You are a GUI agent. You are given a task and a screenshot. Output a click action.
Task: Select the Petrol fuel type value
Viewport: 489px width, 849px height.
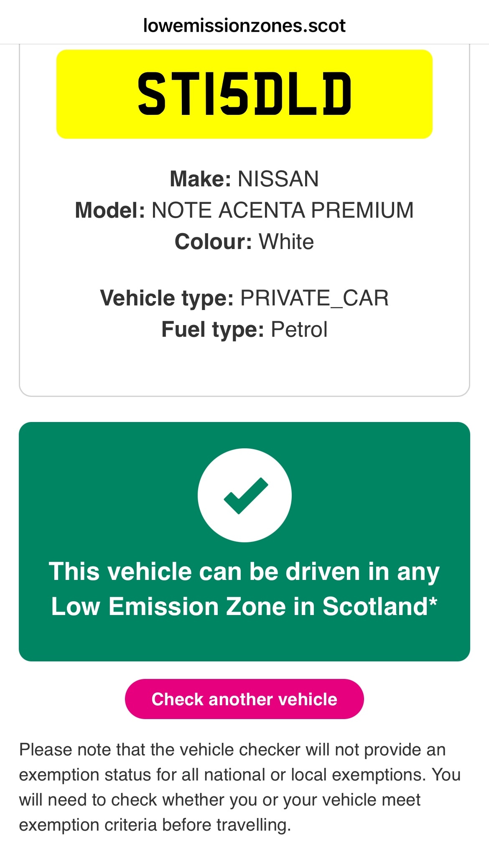299,330
